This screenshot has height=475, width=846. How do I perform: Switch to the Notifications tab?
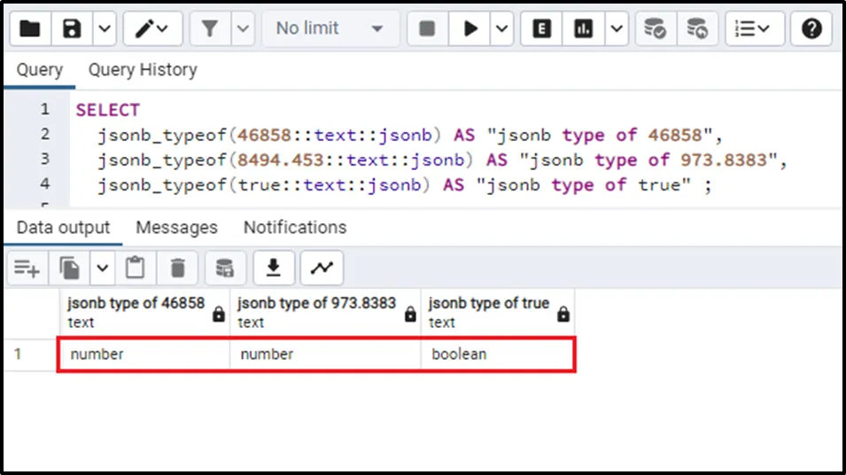click(x=295, y=228)
